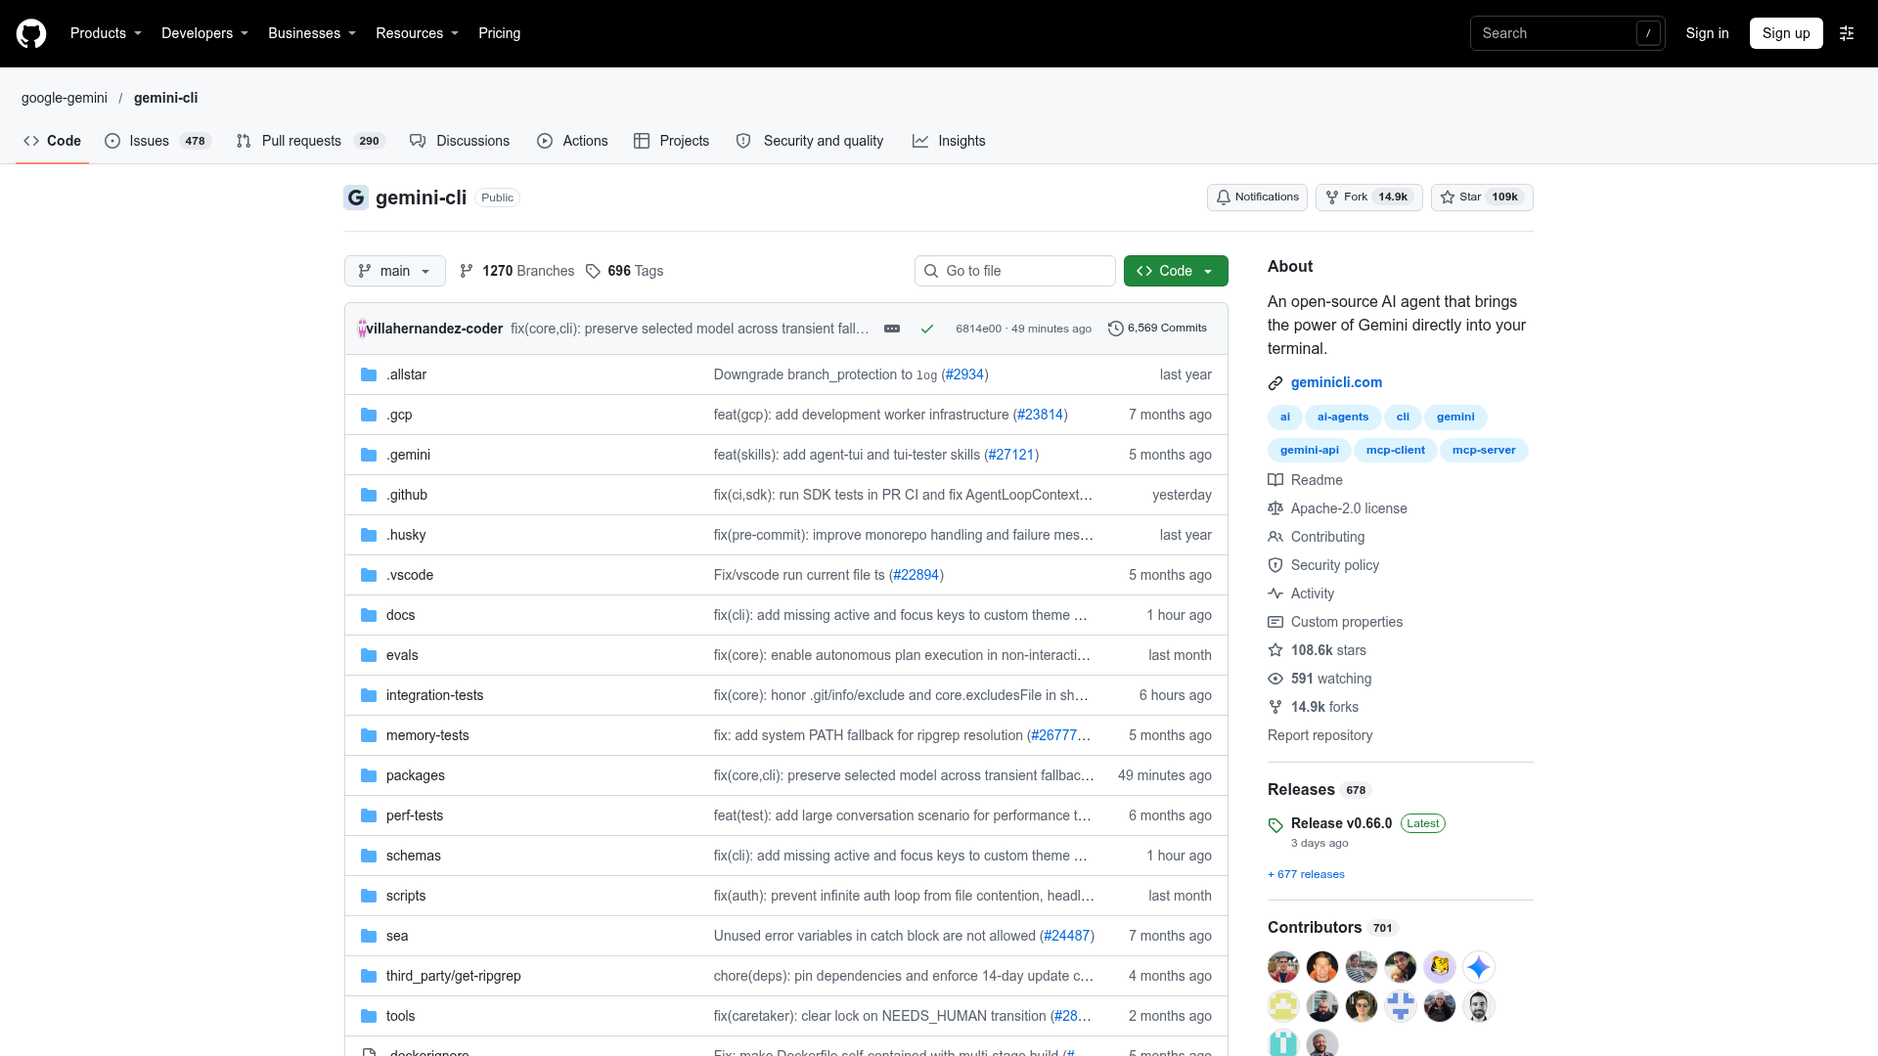The width and height of the screenshot is (1878, 1056).
Task: Expand the main branch selector dropdown
Action: 395,271
